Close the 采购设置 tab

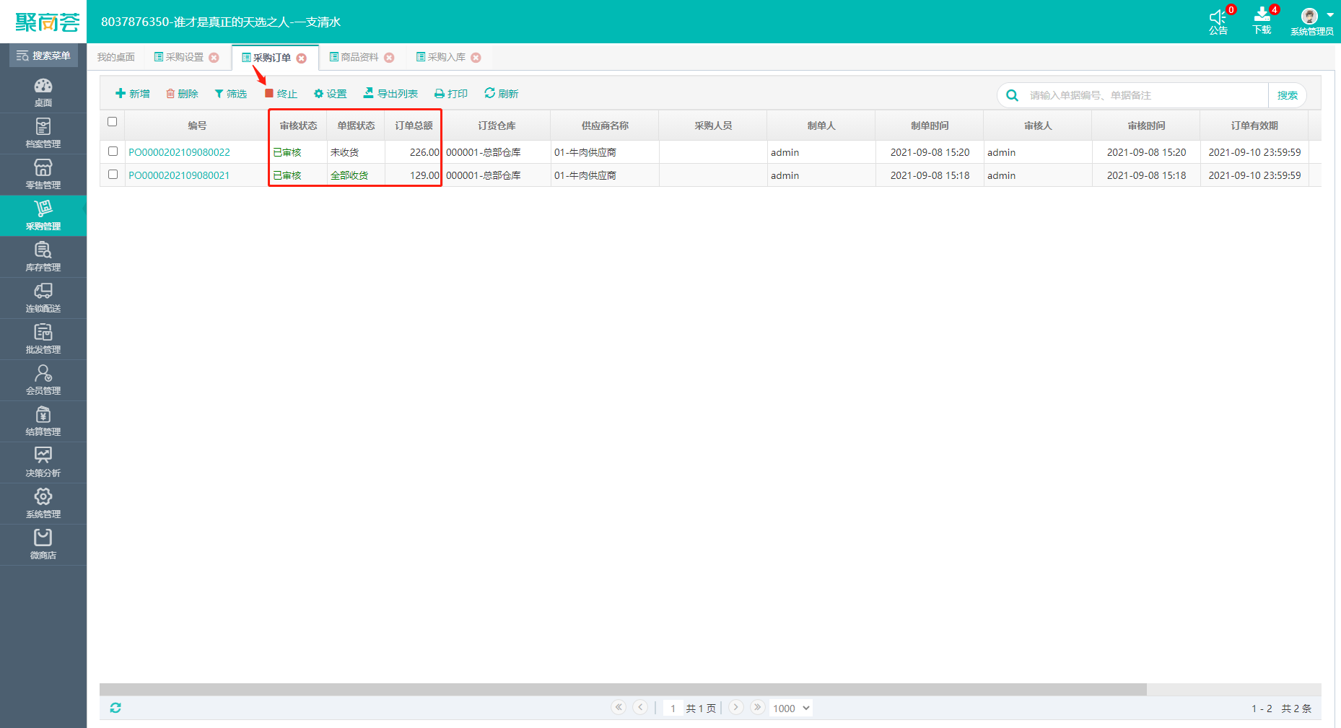point(214,58)
